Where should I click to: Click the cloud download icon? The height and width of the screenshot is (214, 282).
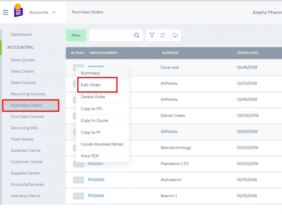click(x=175, y=35)
